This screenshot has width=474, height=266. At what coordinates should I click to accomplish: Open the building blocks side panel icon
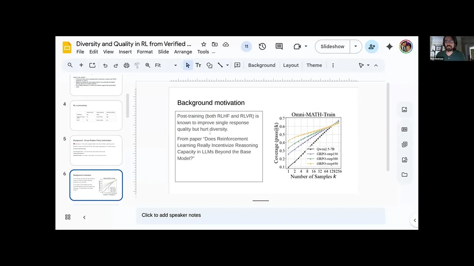tap(404, 144)
